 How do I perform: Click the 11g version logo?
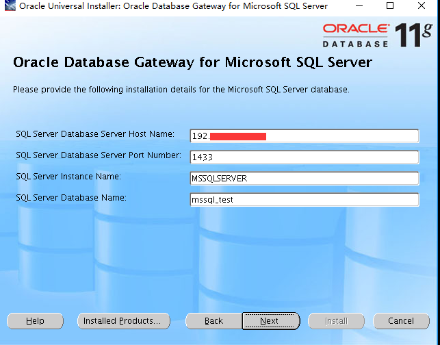(x=415, y=35)
